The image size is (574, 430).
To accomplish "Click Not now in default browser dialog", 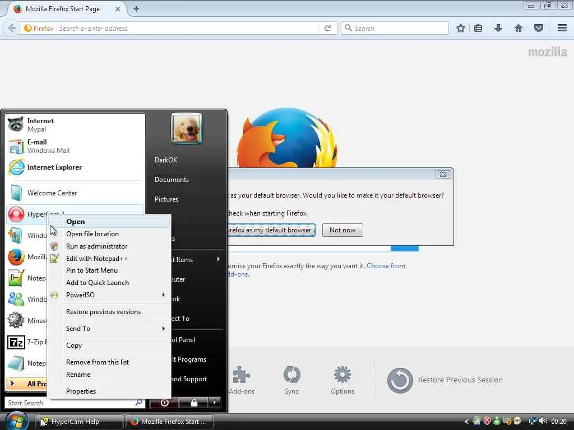I will [x=342, y=230].
